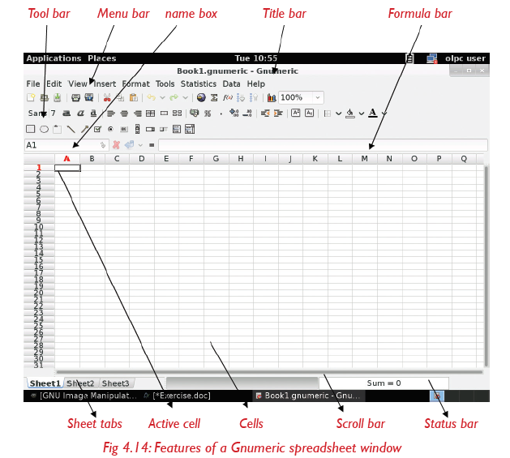Insert a scrollbar control from object toolbar
The width and height of the screenshot is (510, 458).
[137, 129]
